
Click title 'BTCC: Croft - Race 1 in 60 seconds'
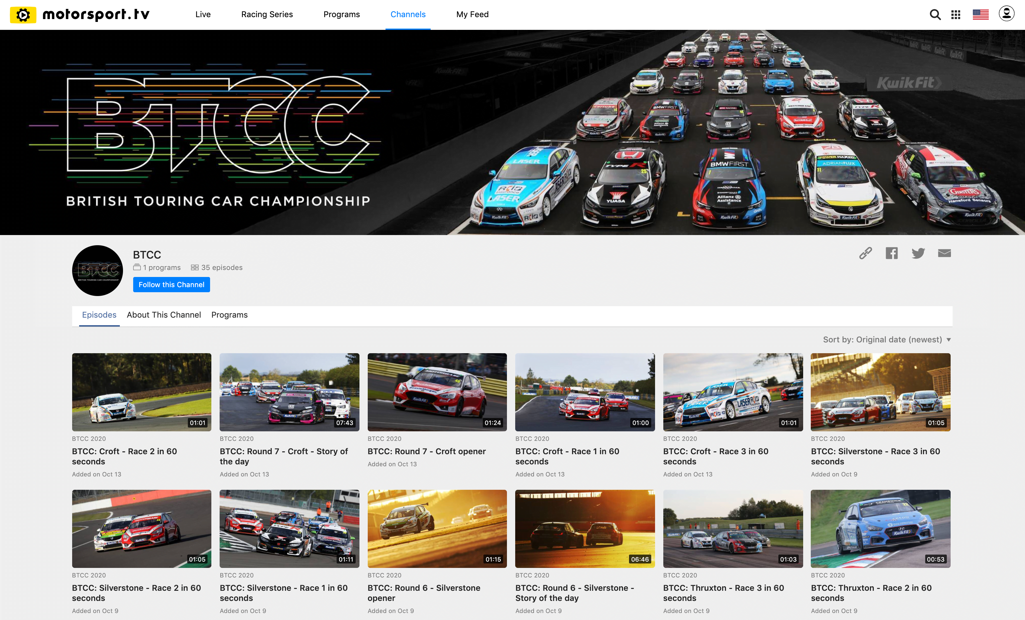point(567,456)
